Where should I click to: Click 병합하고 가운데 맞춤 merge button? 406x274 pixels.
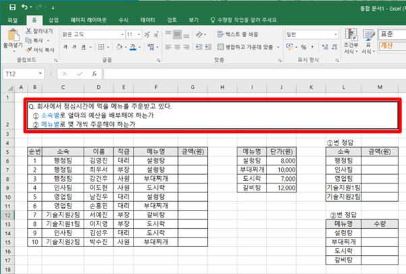pos(245,47)
